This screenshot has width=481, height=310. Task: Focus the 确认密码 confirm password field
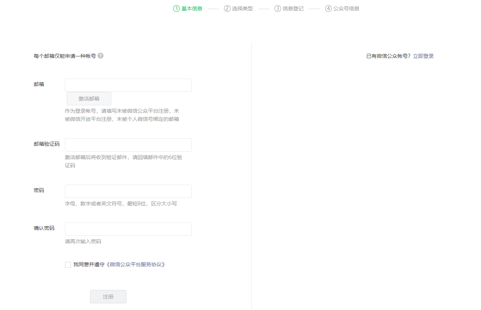click(x=128, y=229)
